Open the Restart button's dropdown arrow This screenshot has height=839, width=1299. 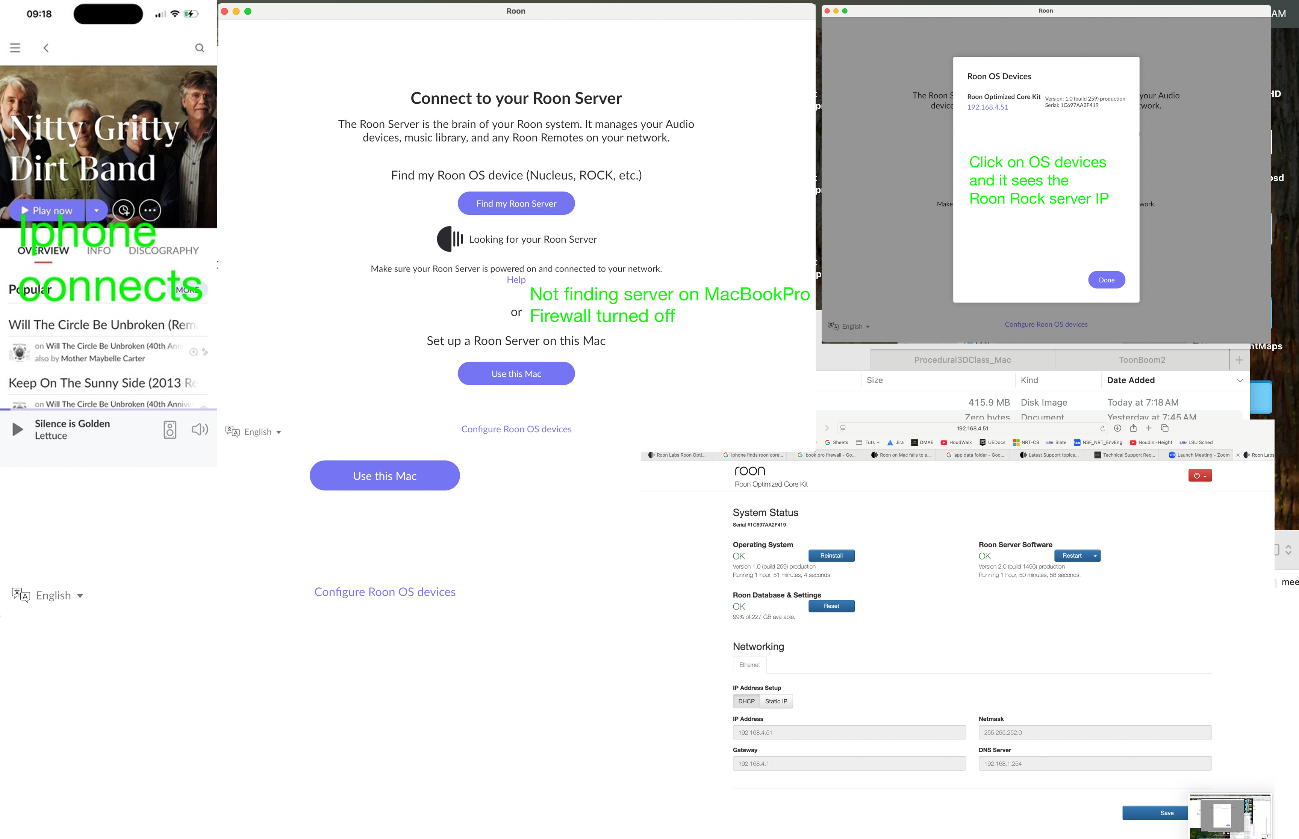tap(1095, 556)
